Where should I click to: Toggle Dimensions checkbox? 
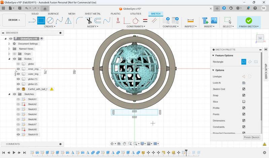pos(243,121)
